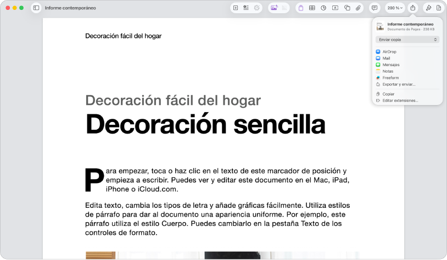The height and width of the screenshot is (260, 447).
Task: Open the Document inspector icon
Action: coord(439,8)
